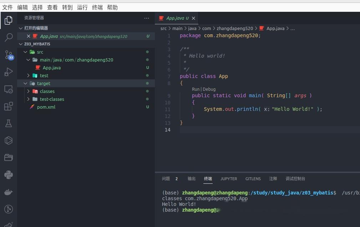Open the 帮助 menu
Image resolution: width=360 pixels, height=227 pixels.
(112, 8)
